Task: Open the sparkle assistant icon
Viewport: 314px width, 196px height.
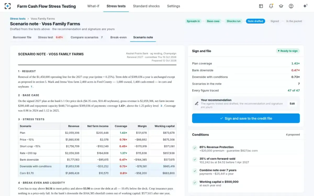Action: pos(305,6)
